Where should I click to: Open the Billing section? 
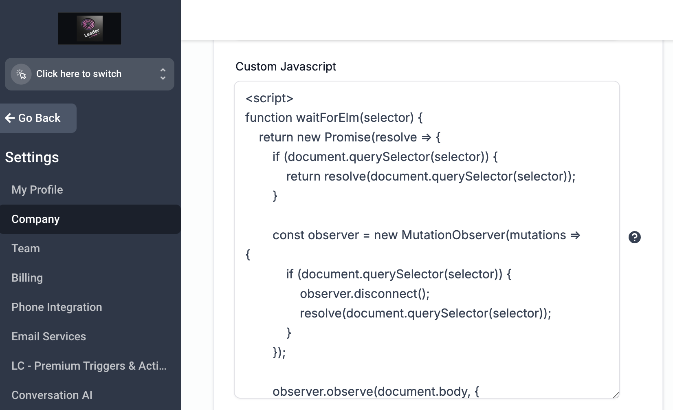tap(27, 278)
